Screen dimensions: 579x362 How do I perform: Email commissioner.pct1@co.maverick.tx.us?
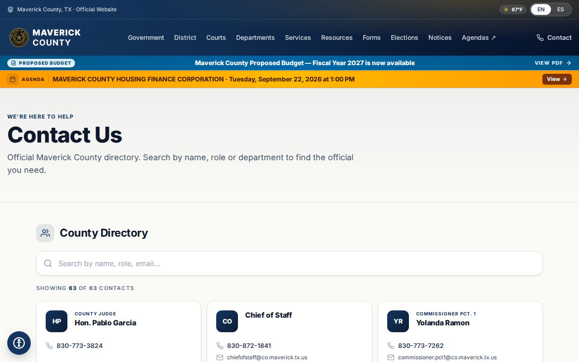(x=447, y=357)
